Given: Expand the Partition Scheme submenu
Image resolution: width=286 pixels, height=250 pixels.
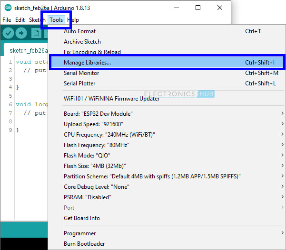Looking at the screenshot, I should pos(152,176).
